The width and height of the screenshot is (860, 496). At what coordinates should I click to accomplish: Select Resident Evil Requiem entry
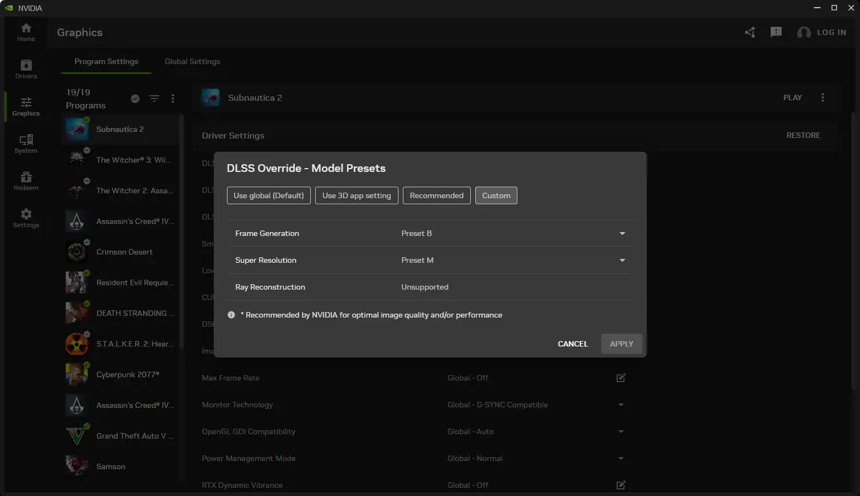121,282
